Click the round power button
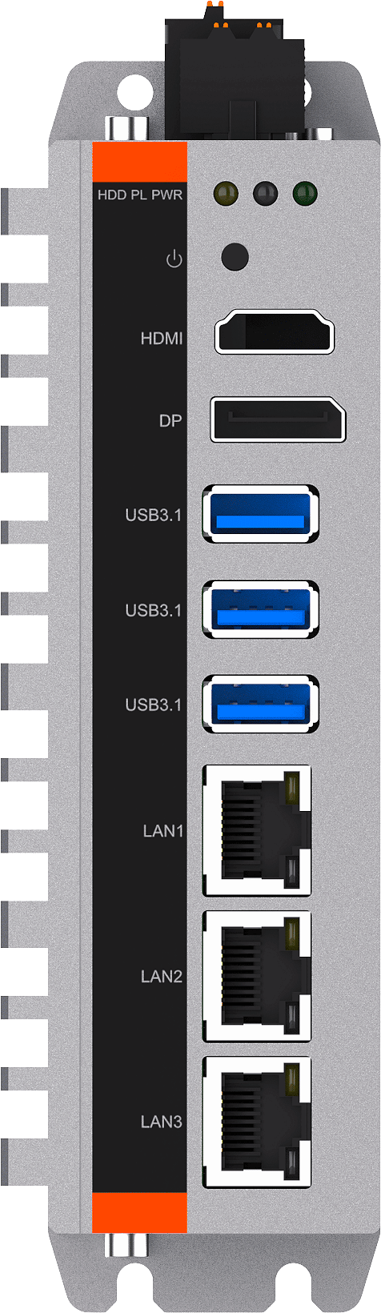Screen dimensions: 381x1313 coord(234,257)
